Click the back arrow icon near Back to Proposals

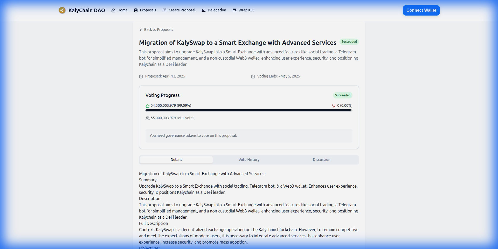[141, 30]
